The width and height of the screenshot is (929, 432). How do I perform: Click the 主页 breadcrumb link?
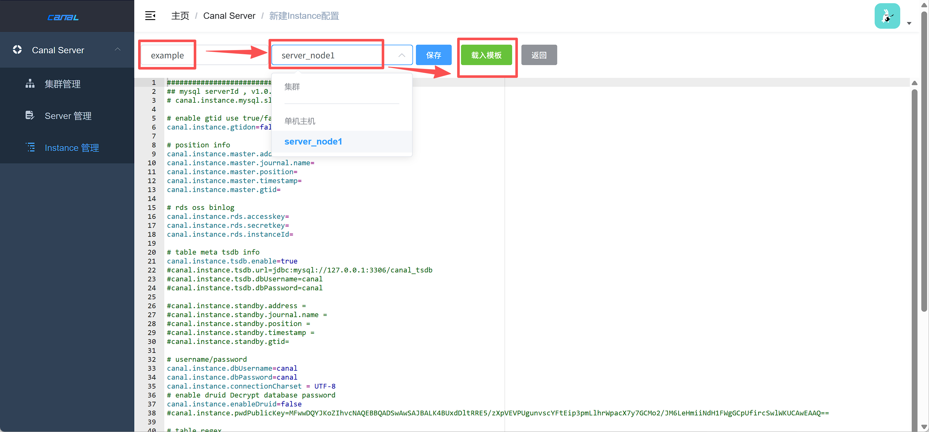click(x=180, y=16)
